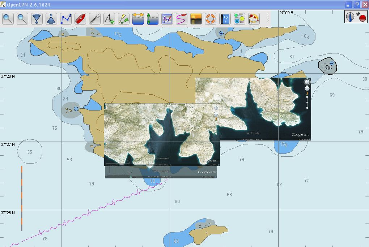This screenshot has height=247, width=369.
Task: Shift to smaller scale chart
Action: tap(51, 19)
